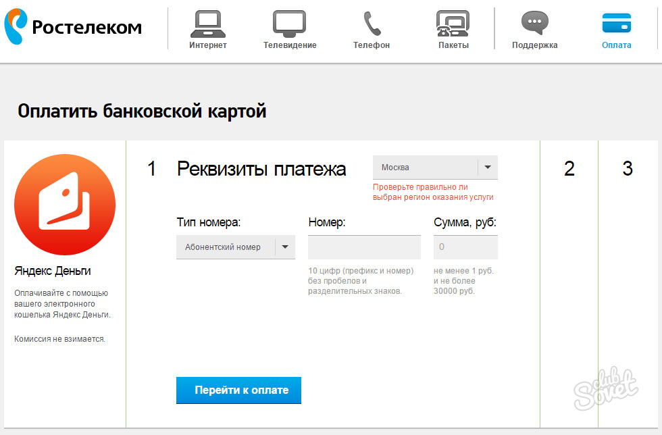Open the Москва region dropdown
The image size is (662, 435).
pyautogui.click(x=435, y=168)
